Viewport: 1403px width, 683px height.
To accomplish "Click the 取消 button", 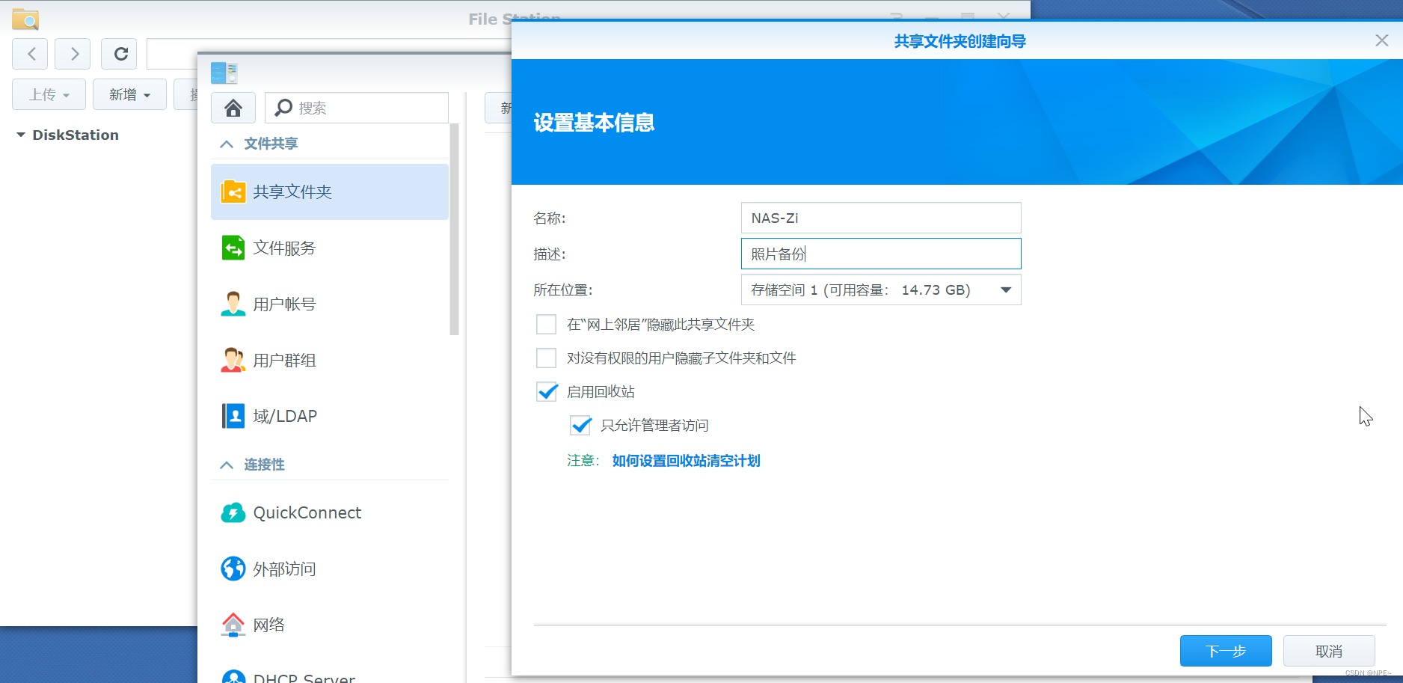I will 1329,651.
